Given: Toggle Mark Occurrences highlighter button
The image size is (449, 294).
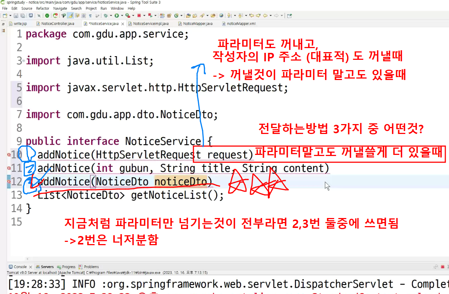Looking at the screenshot, I should [70, 16].
